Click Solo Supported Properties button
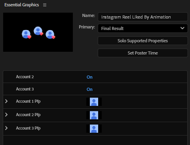Screen dimensions: 190x145 pyautogui.click(x=142, y=41)
